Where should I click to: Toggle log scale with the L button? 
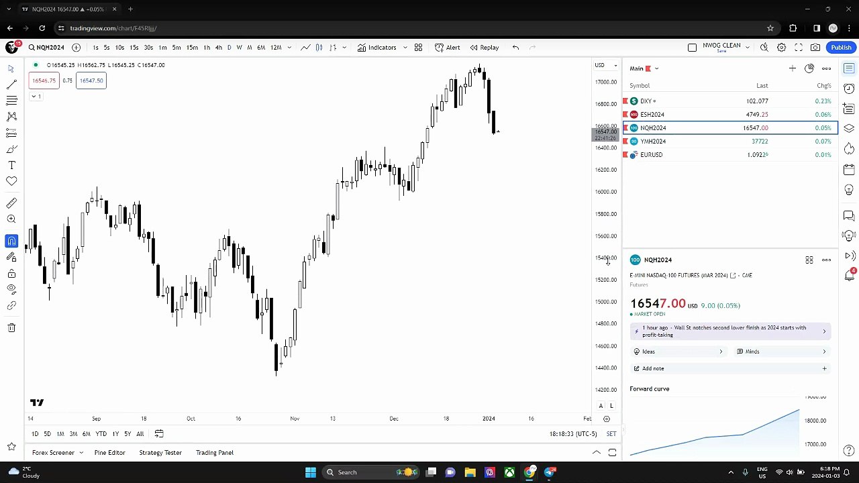(611, 406)
